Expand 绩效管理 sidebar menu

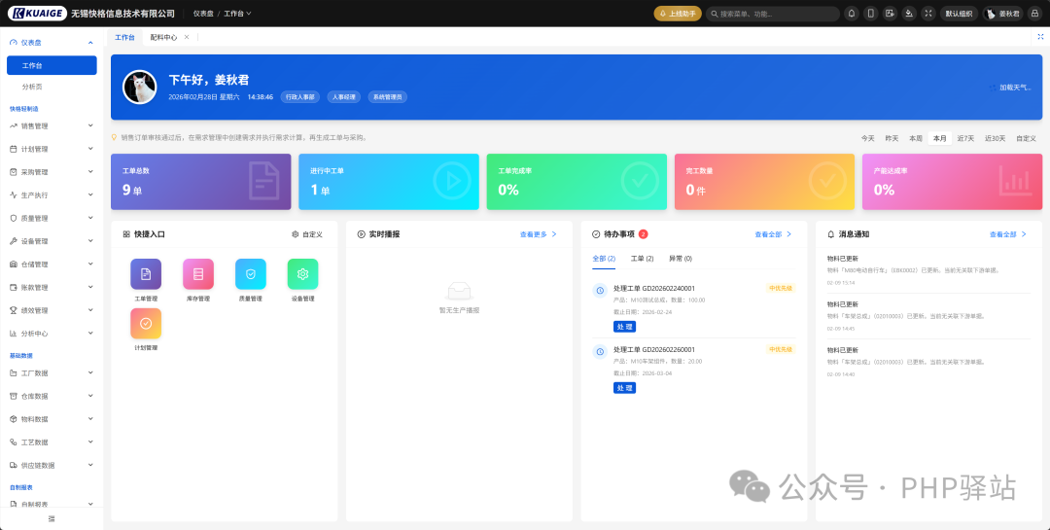pyautogui.click(x=52, y=310)
